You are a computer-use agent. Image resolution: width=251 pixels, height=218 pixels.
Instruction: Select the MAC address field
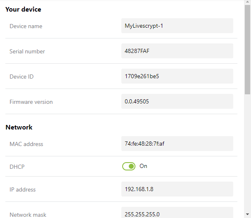point(177,144)
